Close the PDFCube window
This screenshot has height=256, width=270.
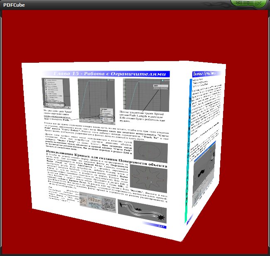pyautogui.click(x=259, y=3)
